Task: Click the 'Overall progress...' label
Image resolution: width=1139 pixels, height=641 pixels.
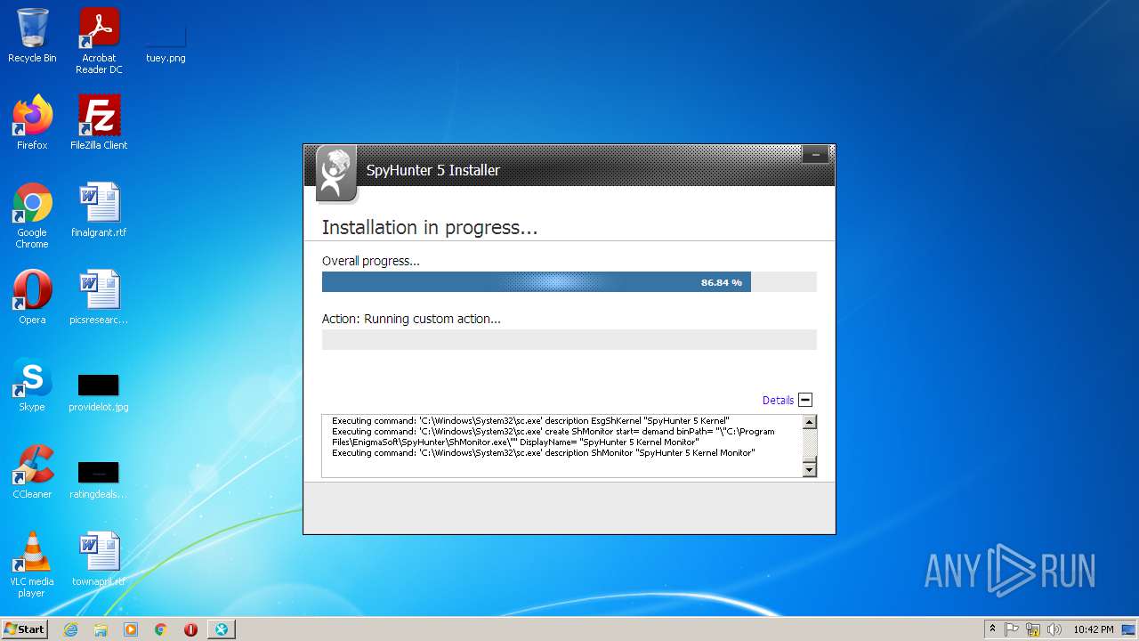Action: (x=370, y=261)
